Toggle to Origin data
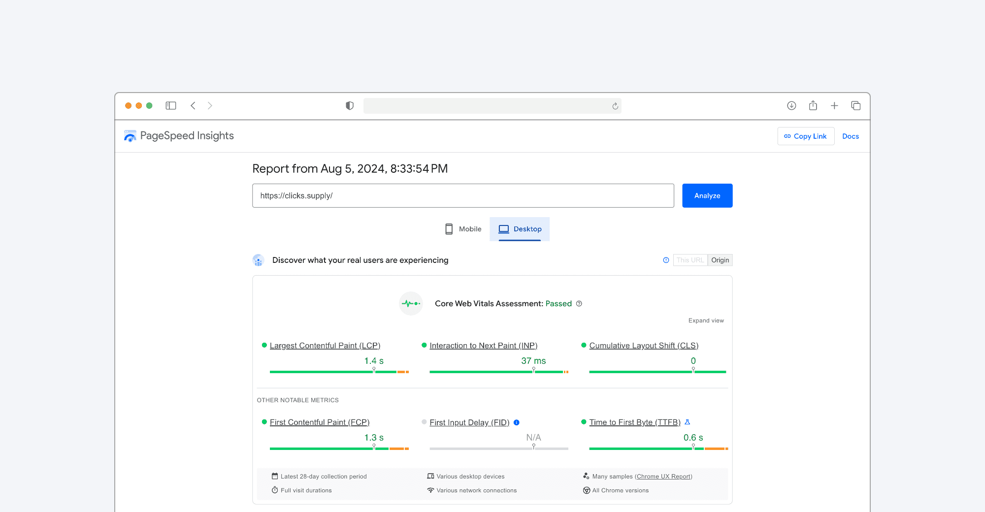 (x=720, y=260)
